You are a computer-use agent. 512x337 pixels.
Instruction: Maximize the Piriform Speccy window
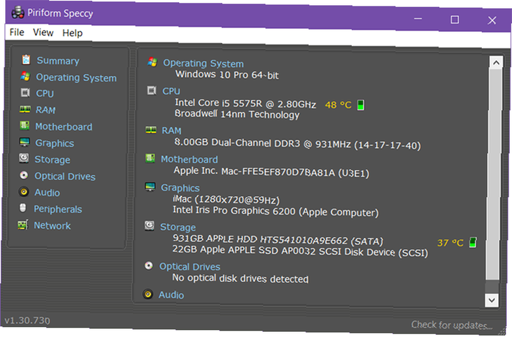pos(455,19)
